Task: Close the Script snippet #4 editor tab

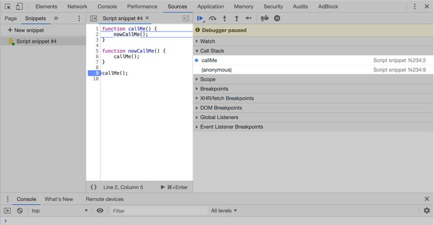Action: [147, 18]
